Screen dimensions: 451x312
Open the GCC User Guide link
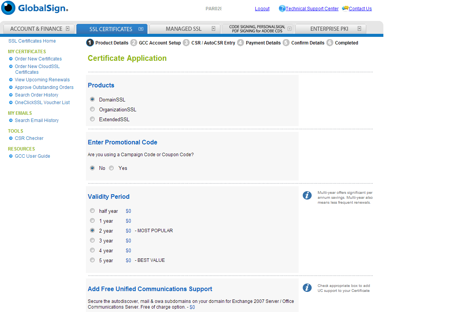(33, 156)
